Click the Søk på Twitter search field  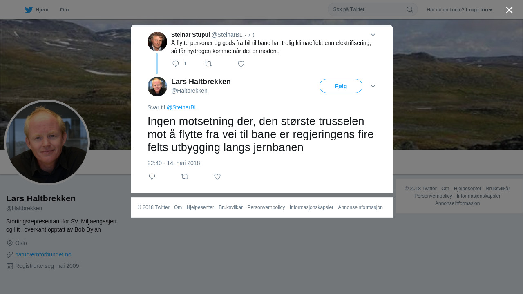[x=373, y=9]
